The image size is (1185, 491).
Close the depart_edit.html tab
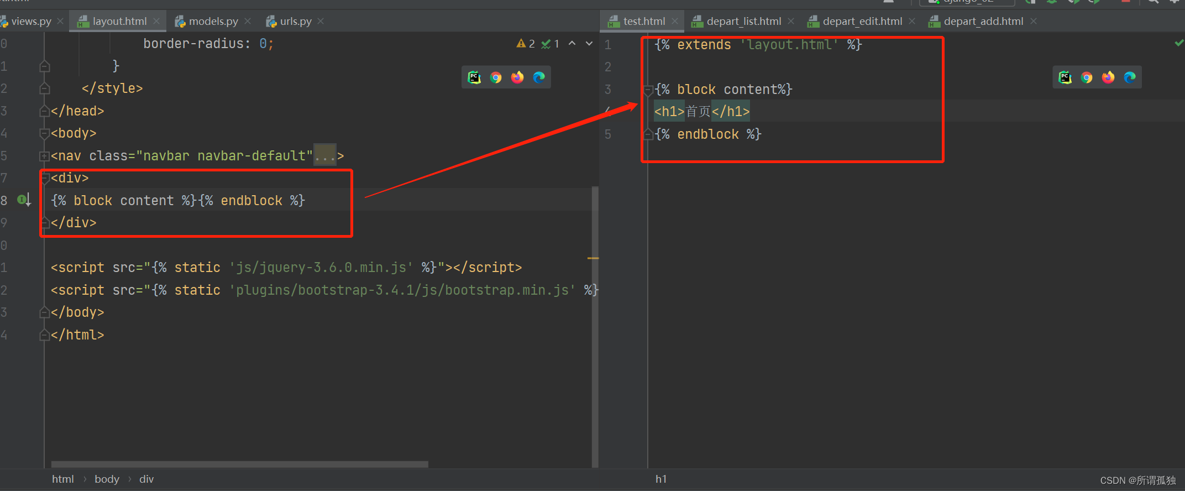tap(912, 21)
